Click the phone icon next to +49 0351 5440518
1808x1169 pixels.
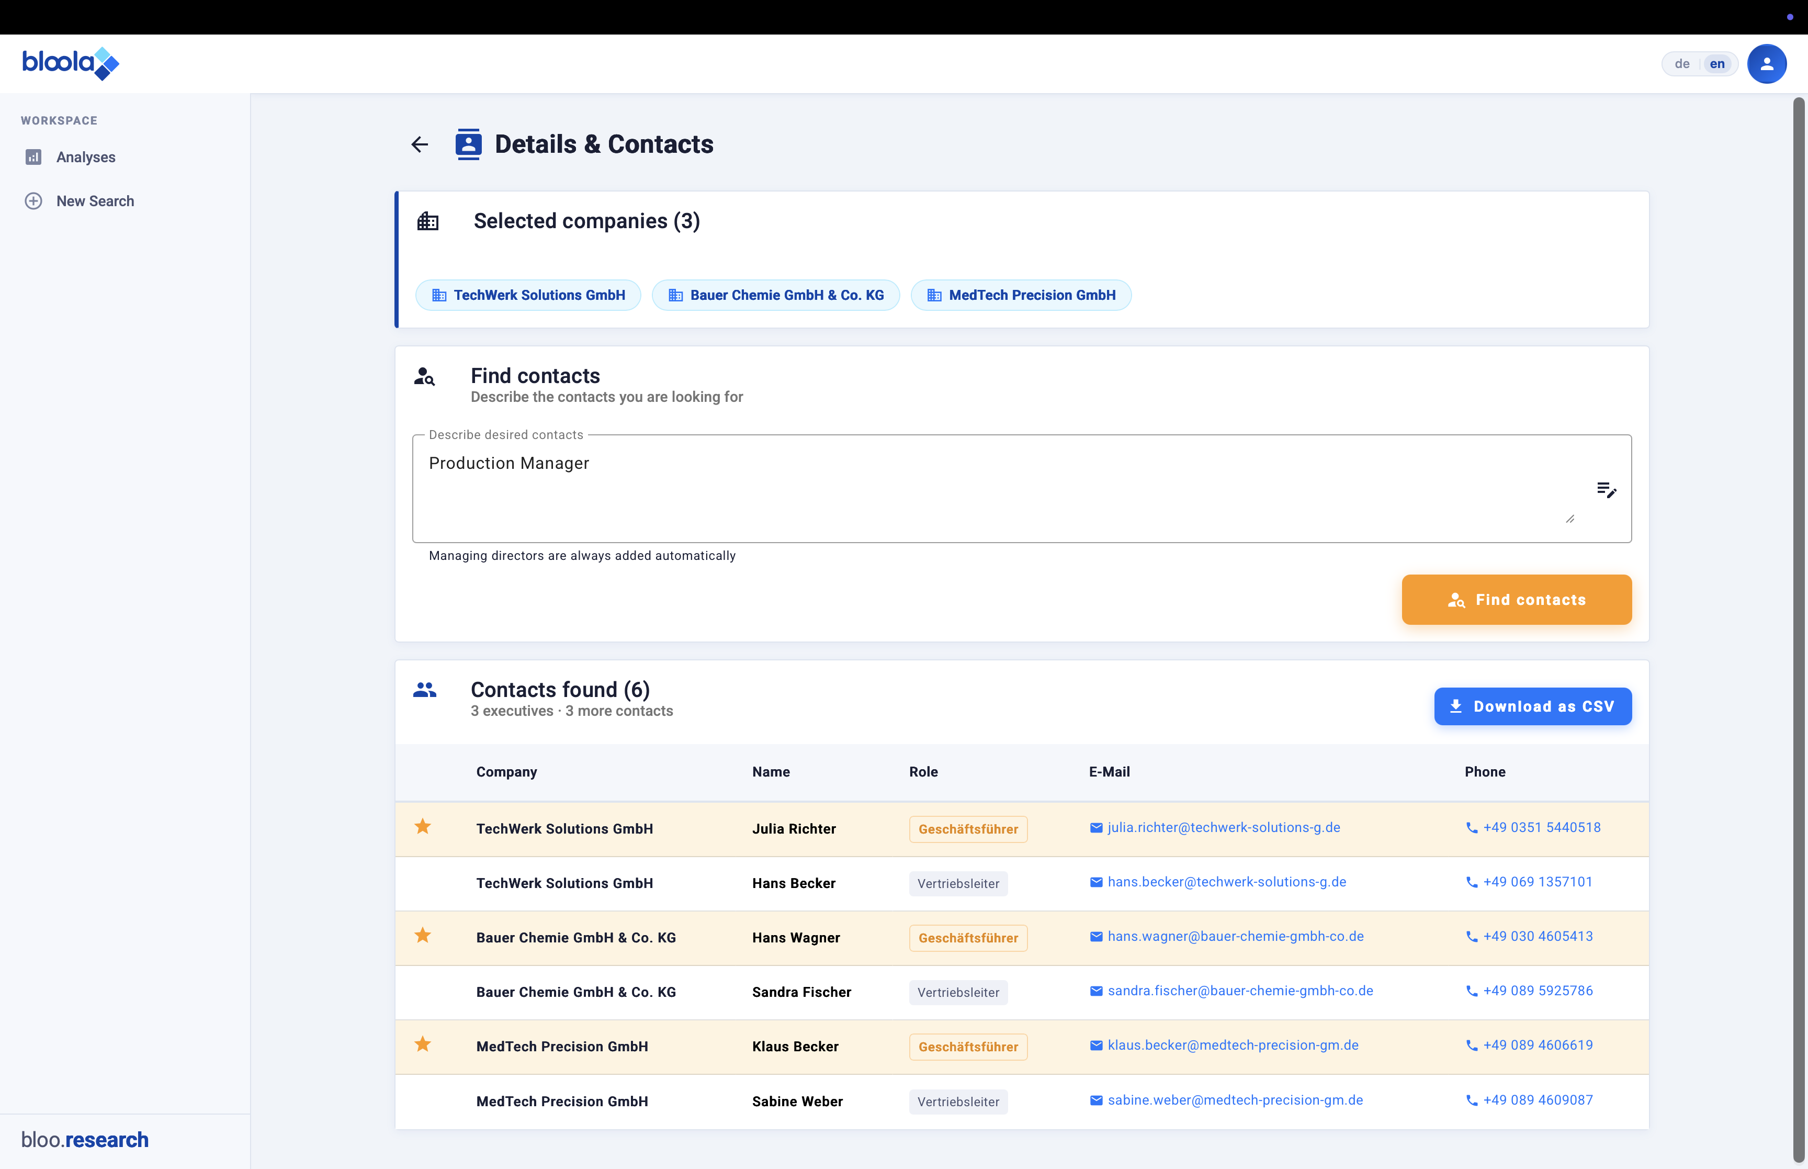(x=1471, y=828)
